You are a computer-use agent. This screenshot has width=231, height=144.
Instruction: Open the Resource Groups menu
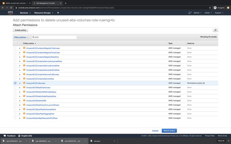tap(44, 13)
